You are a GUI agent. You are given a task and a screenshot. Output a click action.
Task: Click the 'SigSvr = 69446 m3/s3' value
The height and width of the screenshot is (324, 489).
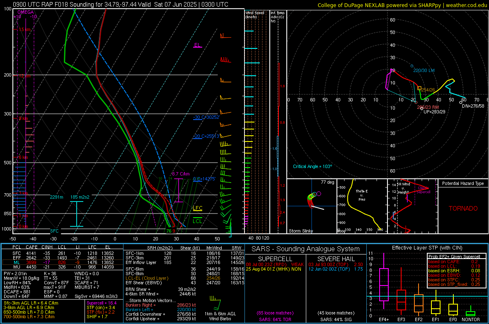point(96,296)
